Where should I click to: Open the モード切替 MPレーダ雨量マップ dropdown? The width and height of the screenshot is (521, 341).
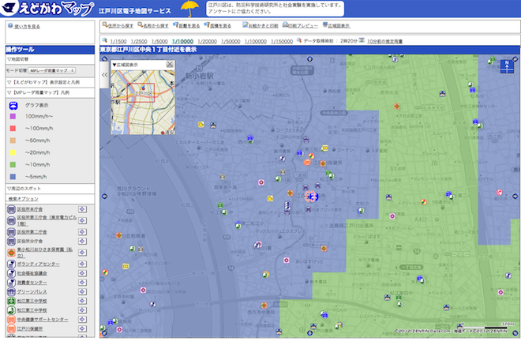coord(52,70)
